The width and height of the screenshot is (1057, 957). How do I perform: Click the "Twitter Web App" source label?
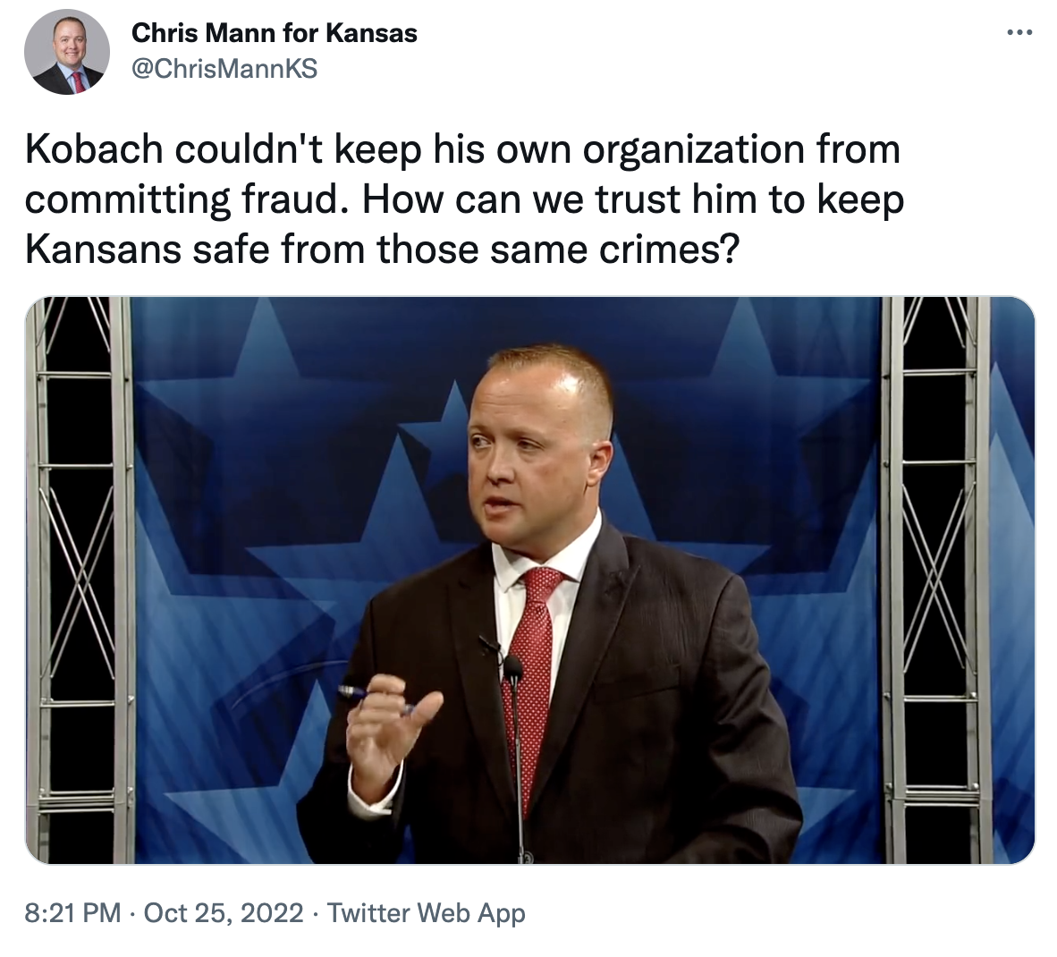(426, 913)
